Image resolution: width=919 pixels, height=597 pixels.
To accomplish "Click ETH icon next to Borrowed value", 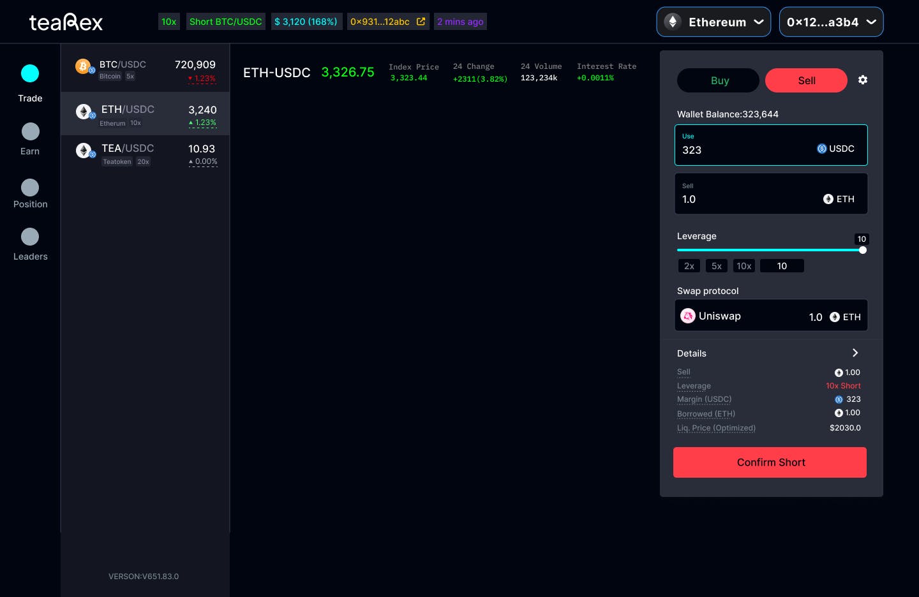I will point(839,413).
